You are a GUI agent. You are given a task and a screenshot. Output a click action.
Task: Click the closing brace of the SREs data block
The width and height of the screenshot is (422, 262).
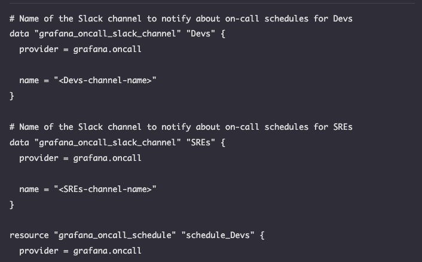tap(12, 205)
